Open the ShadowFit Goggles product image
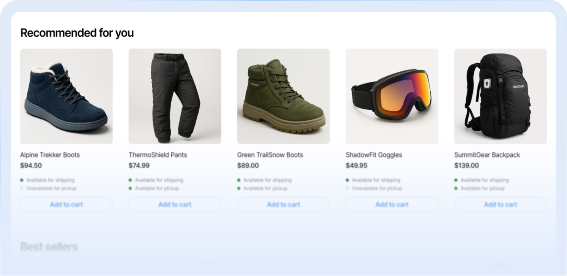This screenshot has width=567, height=276. pos(392,96)
